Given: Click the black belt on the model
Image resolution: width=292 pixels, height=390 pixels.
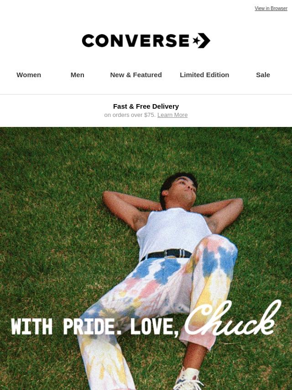Looking at the screenshot, I should pos(166,254).
